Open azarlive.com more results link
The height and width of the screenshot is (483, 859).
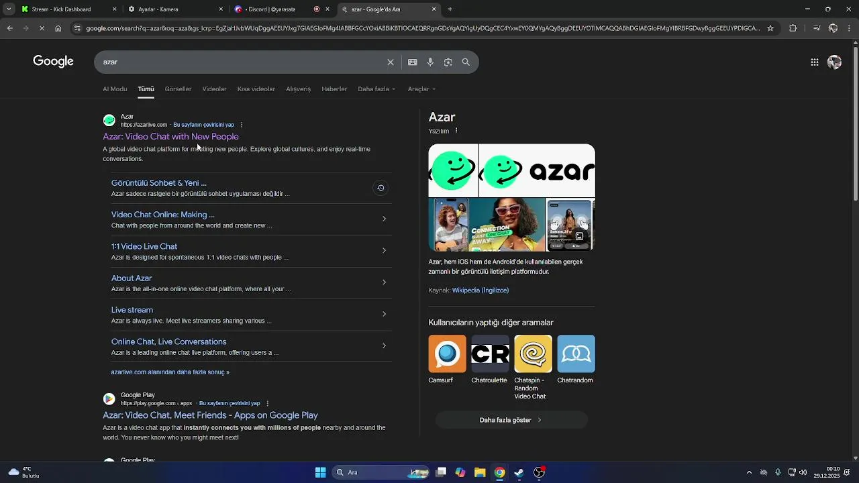[170, 372]
